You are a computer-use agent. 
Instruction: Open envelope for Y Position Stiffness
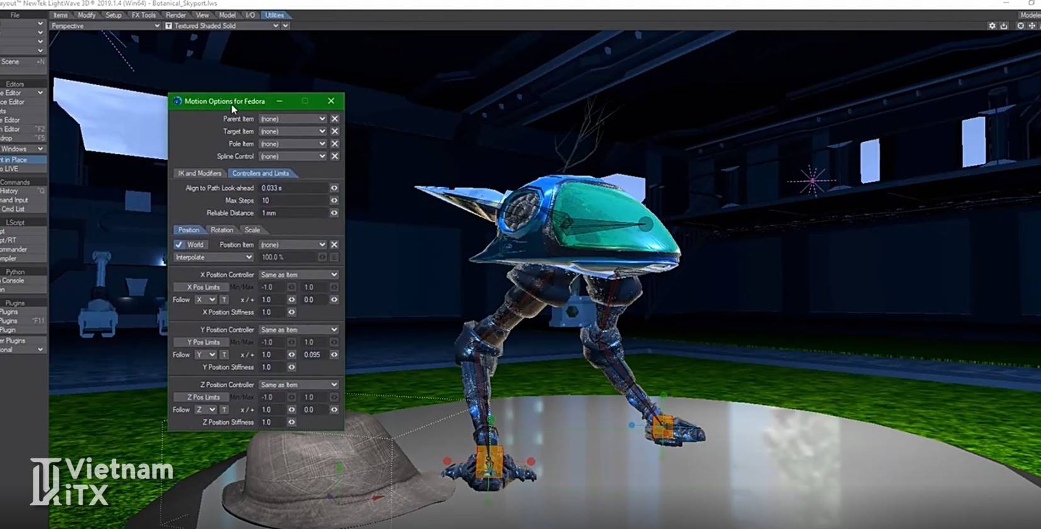[x=292, y=367]
